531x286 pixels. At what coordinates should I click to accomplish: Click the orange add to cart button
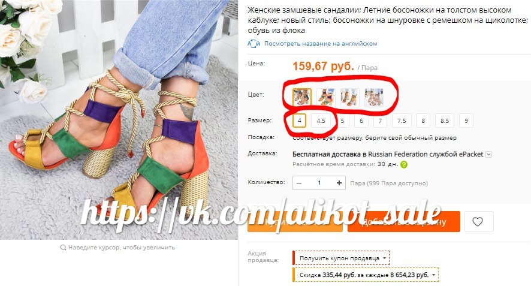point(404,222)
